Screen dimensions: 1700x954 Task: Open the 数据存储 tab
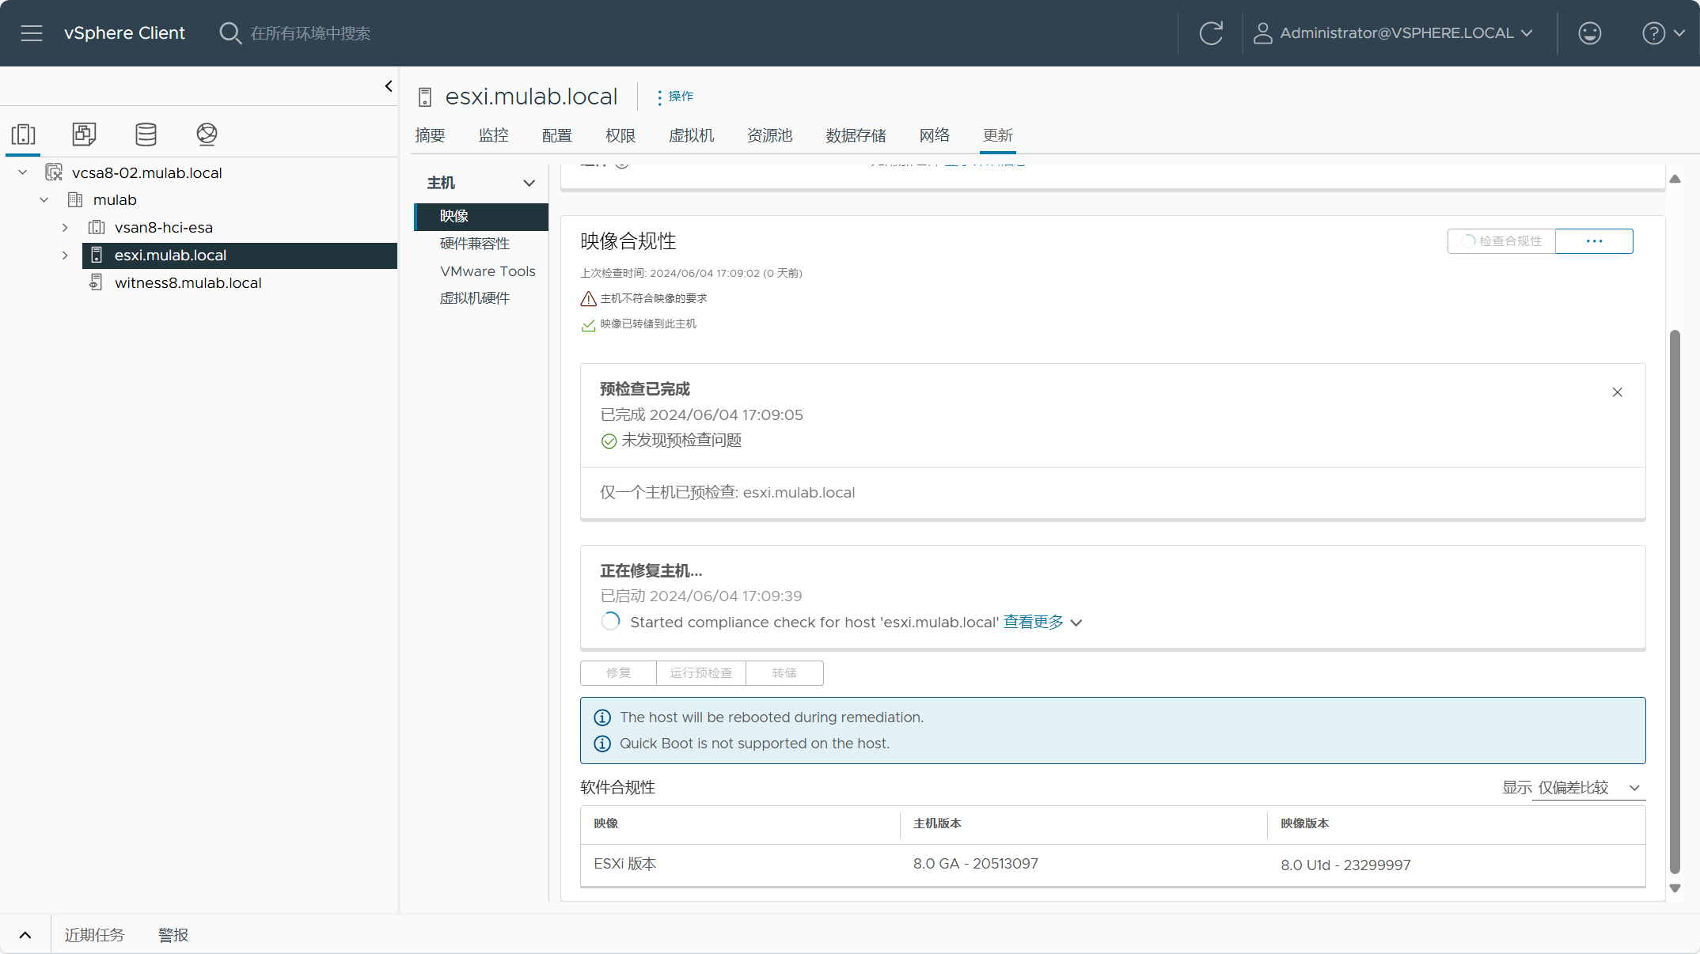[856, 135]
